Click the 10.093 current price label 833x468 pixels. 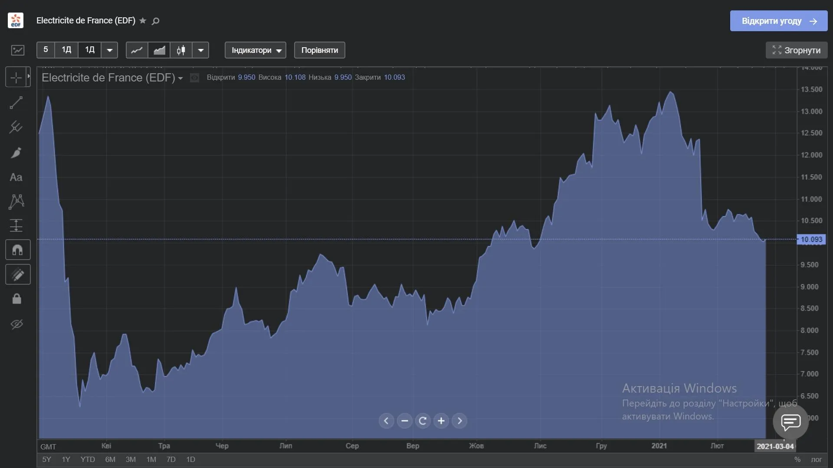pyautogui.click(x=811, y=240)
